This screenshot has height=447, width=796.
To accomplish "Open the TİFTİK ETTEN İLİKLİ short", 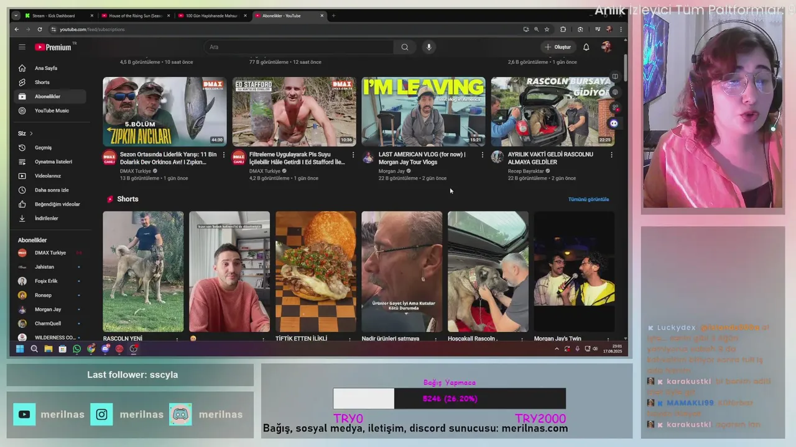I will (x=316, y=272).
